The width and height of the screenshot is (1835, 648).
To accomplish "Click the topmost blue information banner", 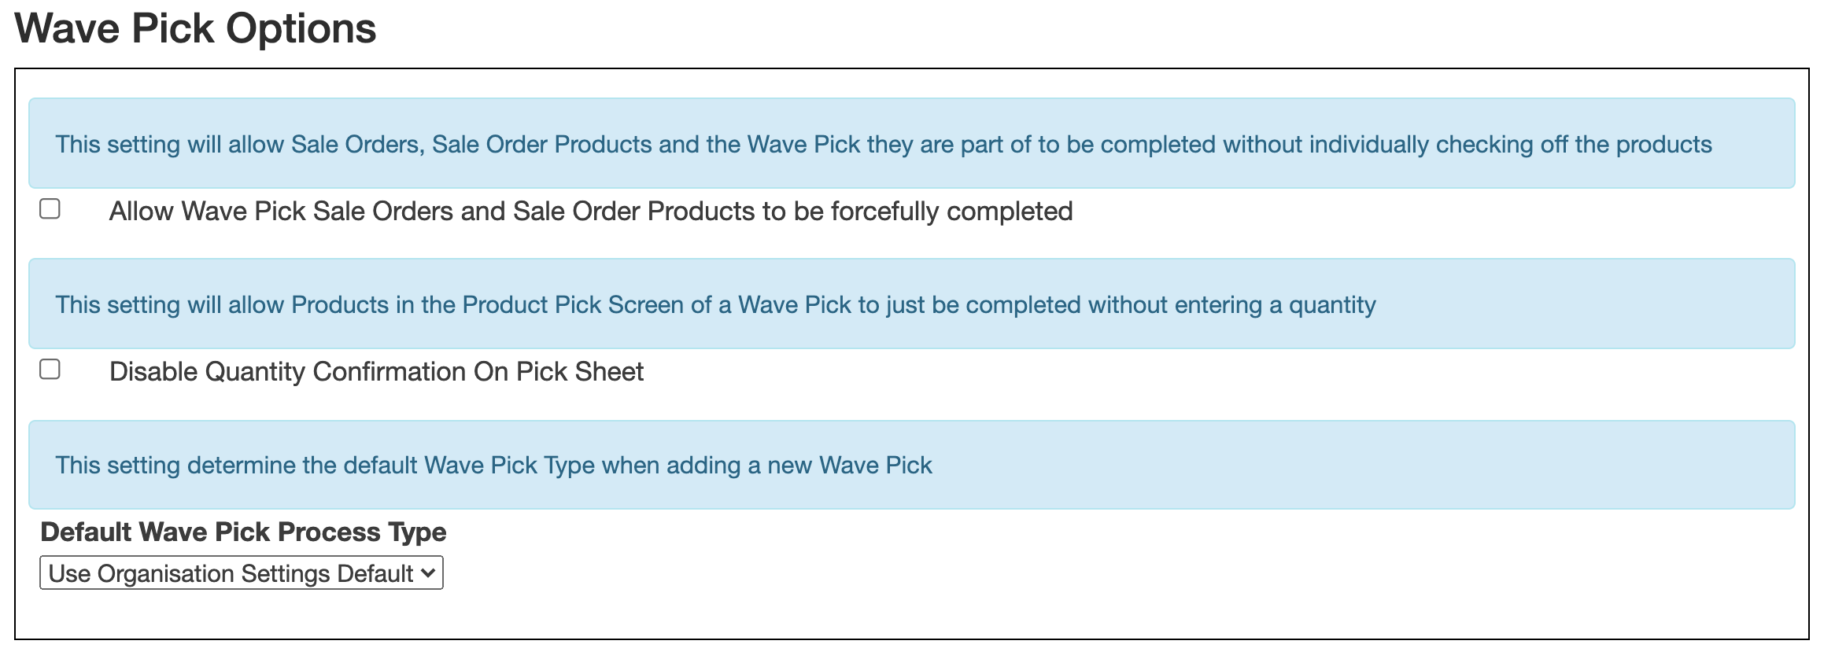I will [x=917, y=143].
